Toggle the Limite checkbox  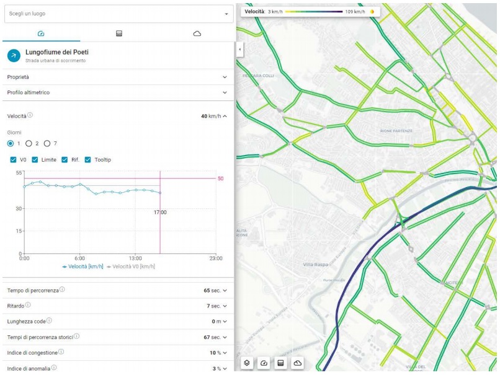click(35, 160)
